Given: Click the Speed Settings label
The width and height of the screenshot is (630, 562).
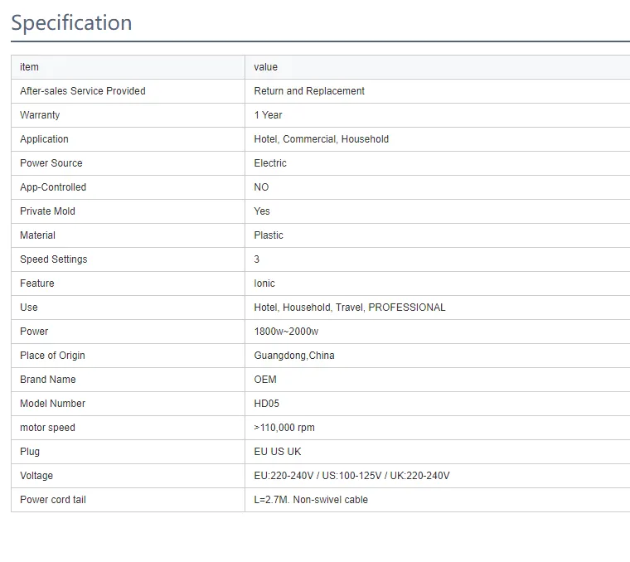Looking at the screenshot, I should [53, 259].
